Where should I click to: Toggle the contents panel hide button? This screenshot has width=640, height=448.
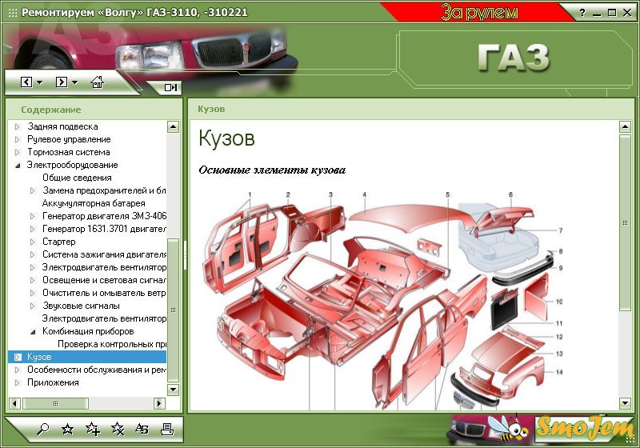[170, 87]
